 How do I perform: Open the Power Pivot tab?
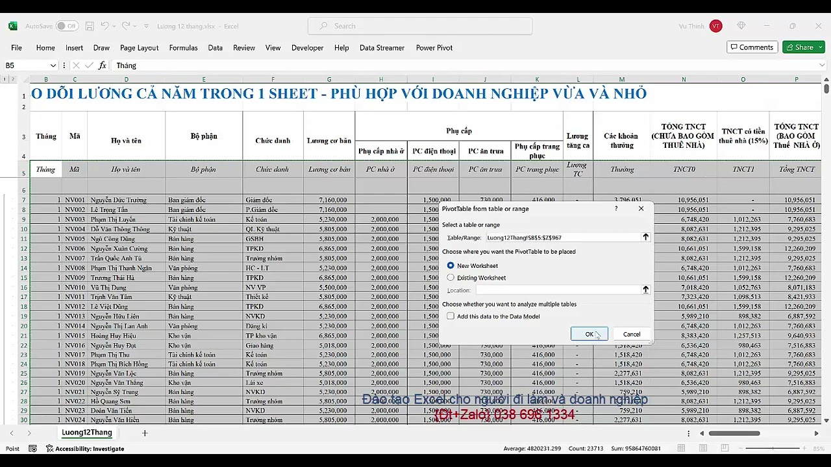[434, 47]
